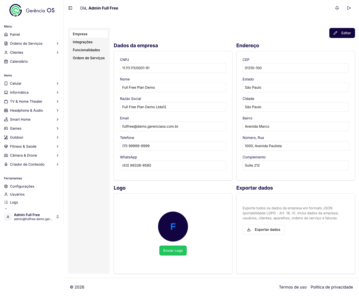Click the Headphone & Áudio icon

pos(6,111)
